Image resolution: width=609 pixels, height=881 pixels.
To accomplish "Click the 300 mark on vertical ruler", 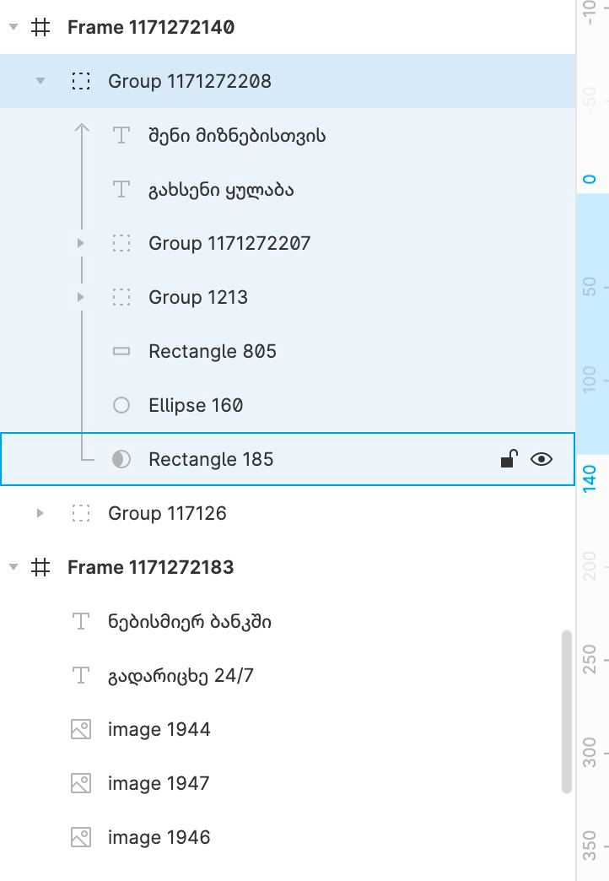I will [x=589, y=753].
